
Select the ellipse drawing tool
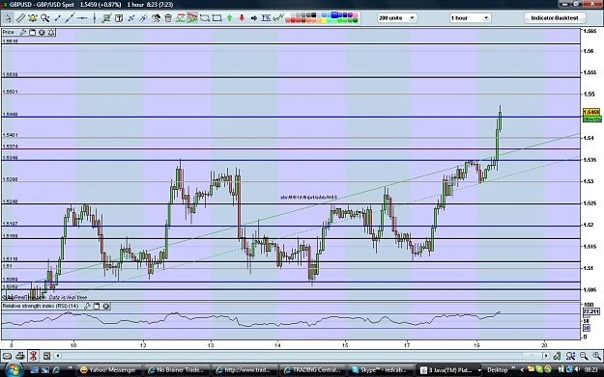coord(205,17)
